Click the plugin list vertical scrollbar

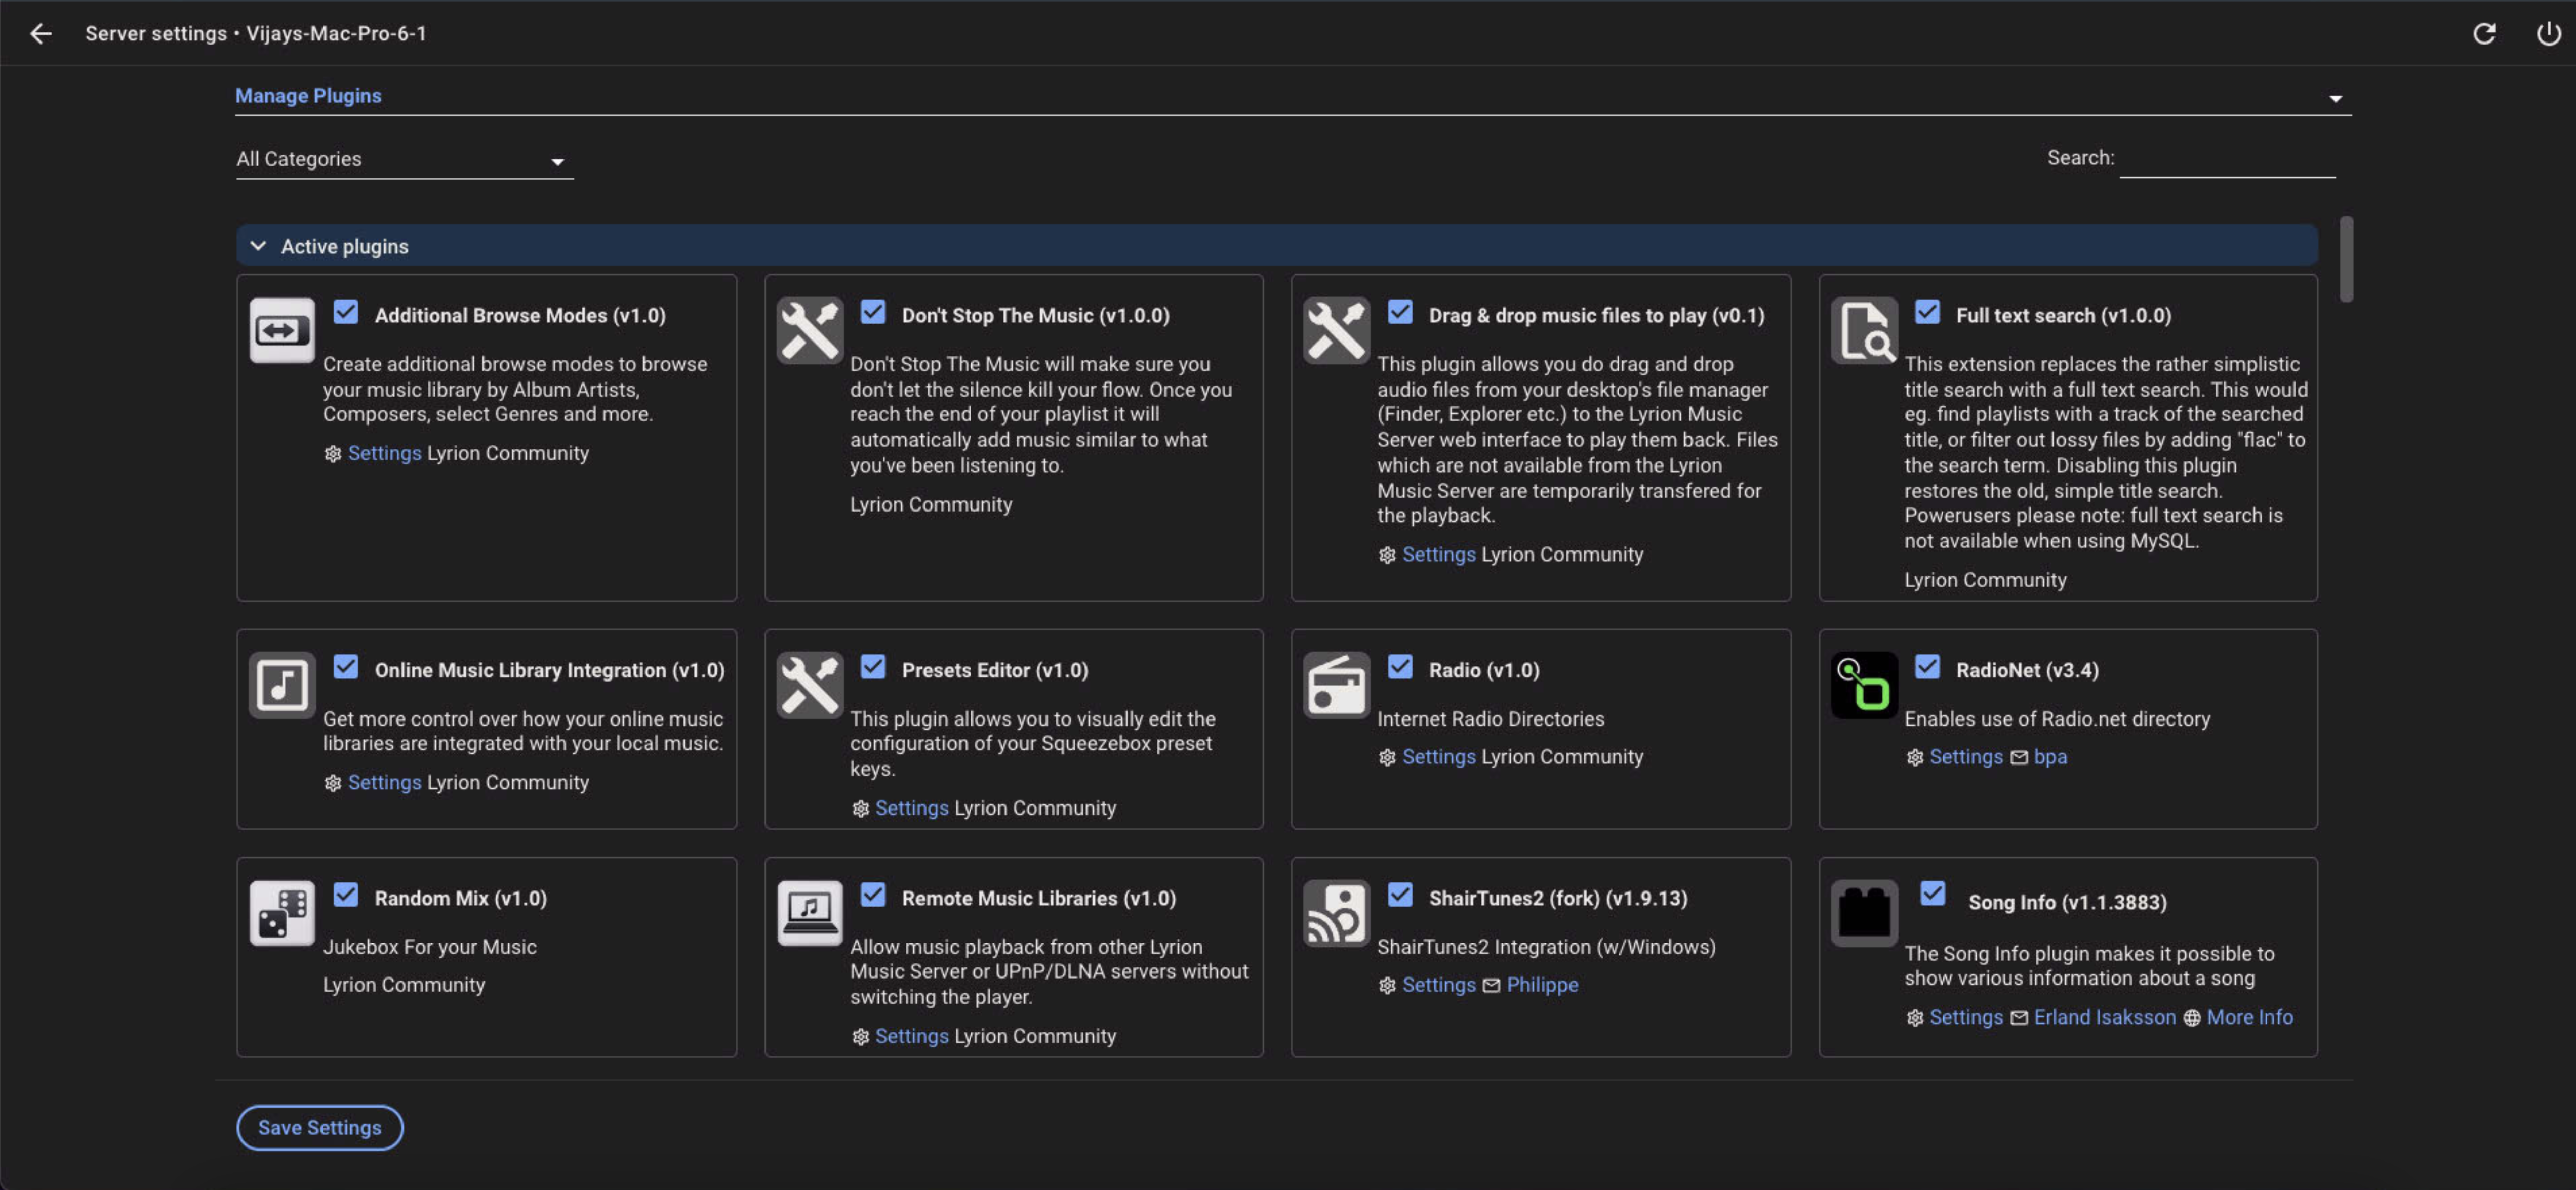click(x=2346, y=259)
